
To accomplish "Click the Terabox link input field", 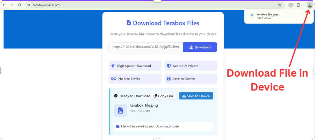I will point(146,47).
